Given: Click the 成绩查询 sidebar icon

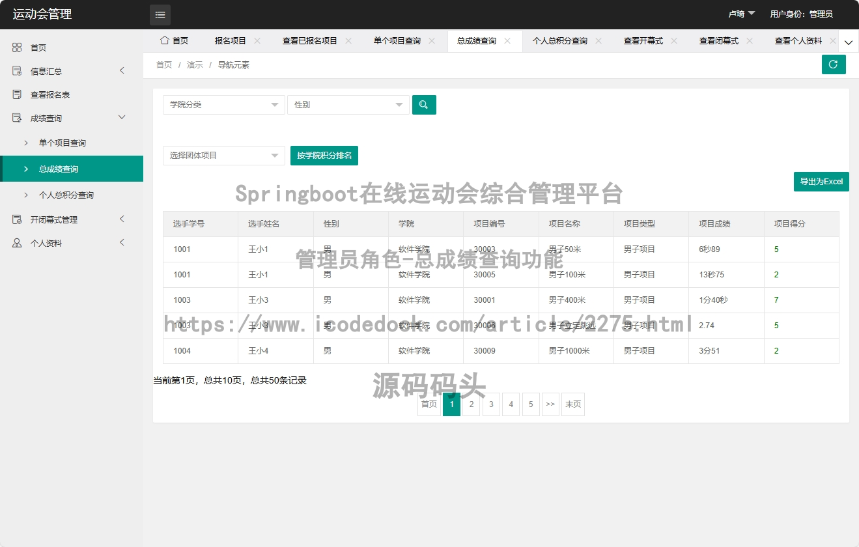Looking at the screenshot, I should point(17,118).
